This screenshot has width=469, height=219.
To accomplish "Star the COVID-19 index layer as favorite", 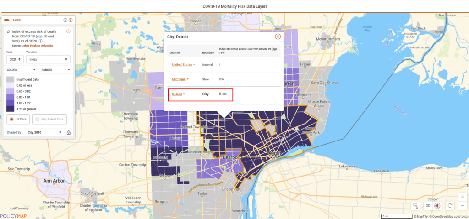I will (x=8, y=31).
